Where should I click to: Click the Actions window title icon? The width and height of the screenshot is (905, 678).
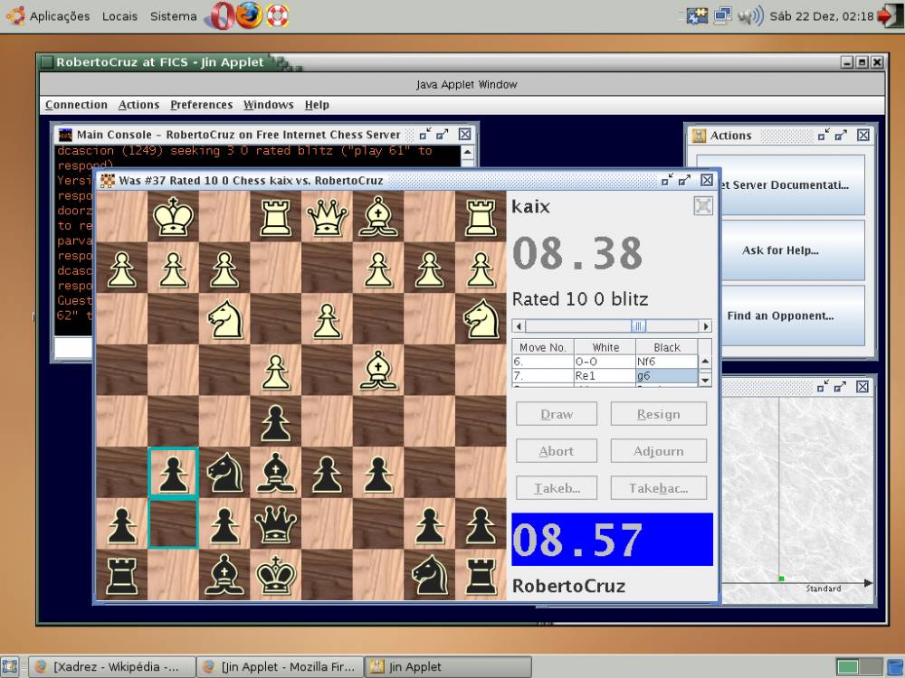[x=699, y=136]
